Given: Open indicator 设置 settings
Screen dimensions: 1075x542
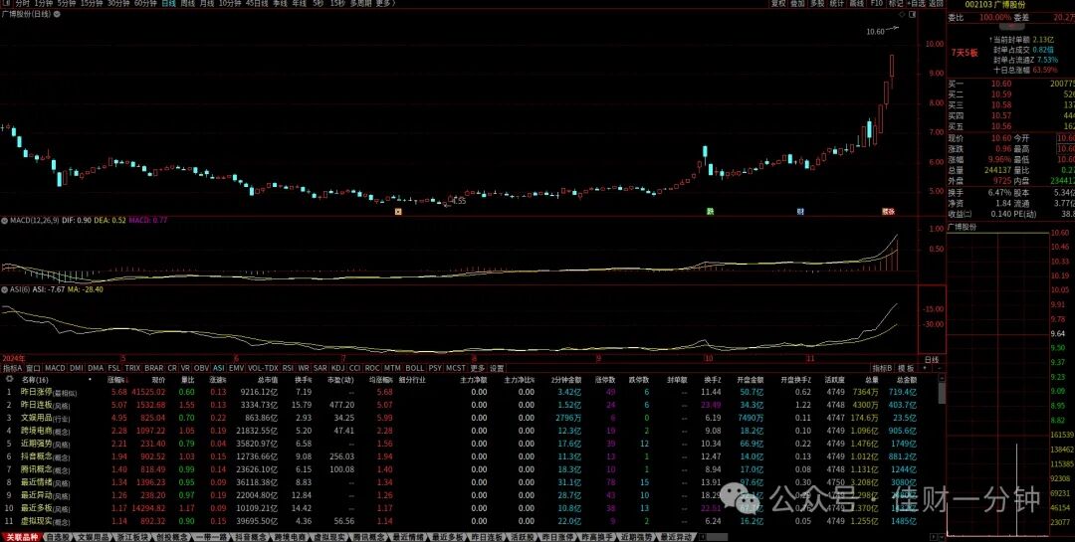Looking at the screenshot, I should (497, 368).
